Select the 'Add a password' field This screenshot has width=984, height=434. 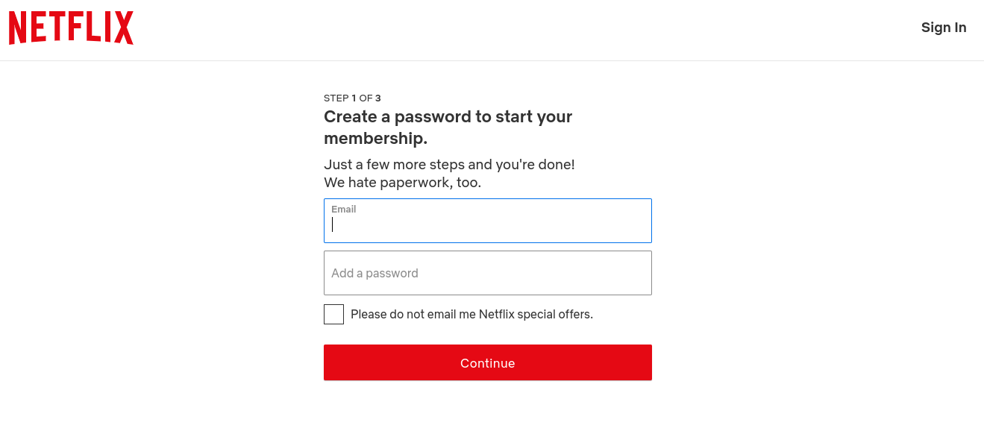pos(487,273)
